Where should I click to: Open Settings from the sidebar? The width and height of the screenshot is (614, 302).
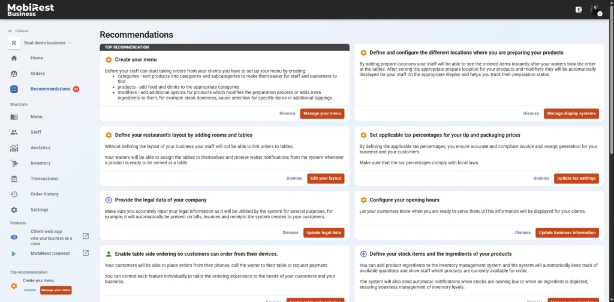point(39,210)
